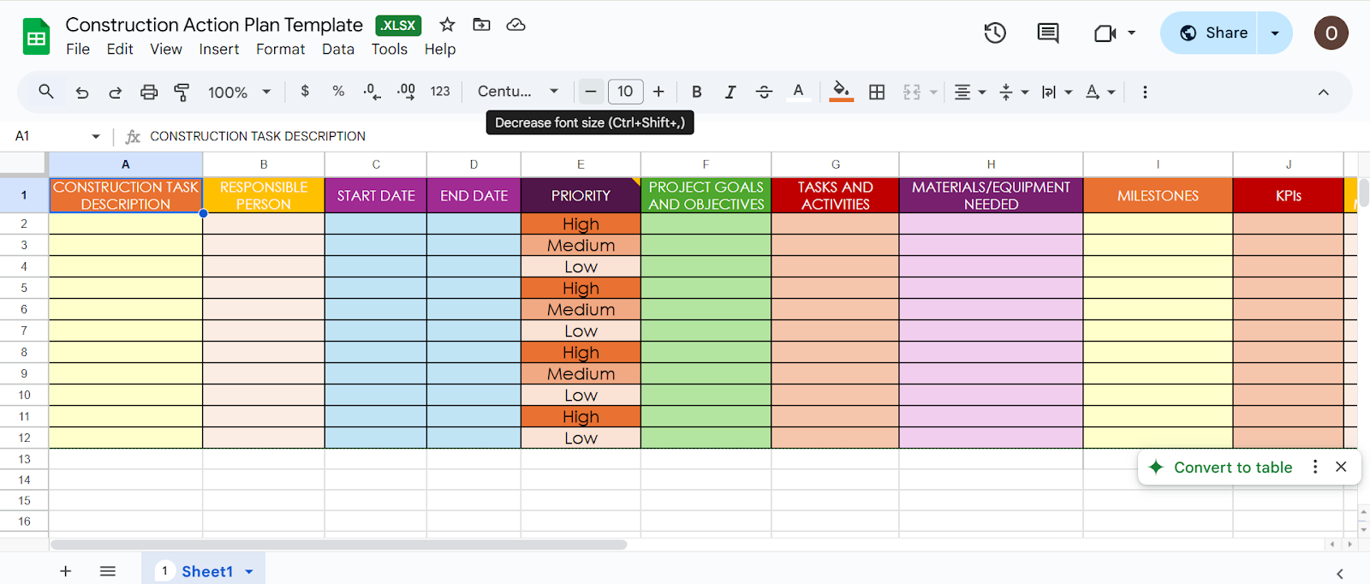
Task: Open text rotation dropdown
Action: tap(1100, 92)
